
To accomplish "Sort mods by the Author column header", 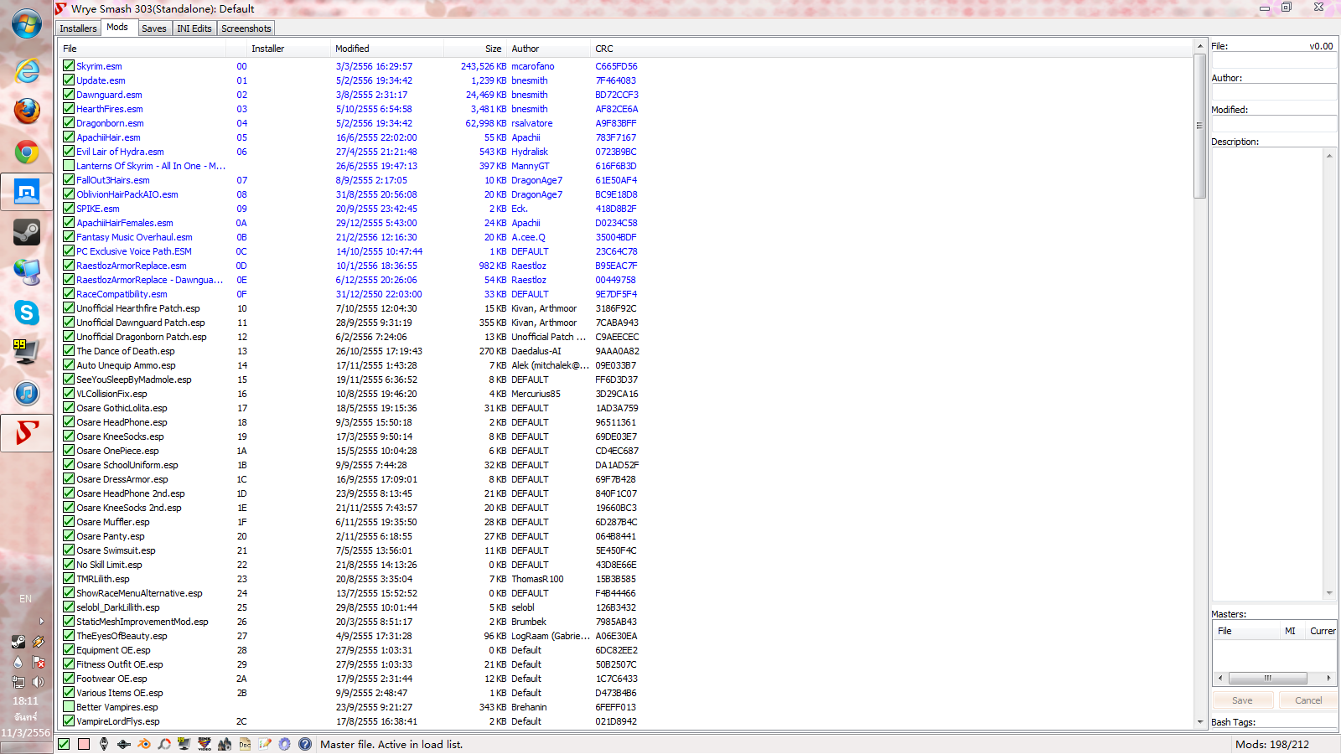I will pyautogui.click(x=549, y=49).
